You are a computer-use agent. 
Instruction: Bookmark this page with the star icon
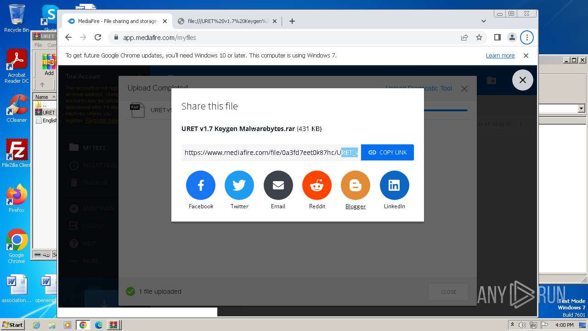[x=479, y=38]
